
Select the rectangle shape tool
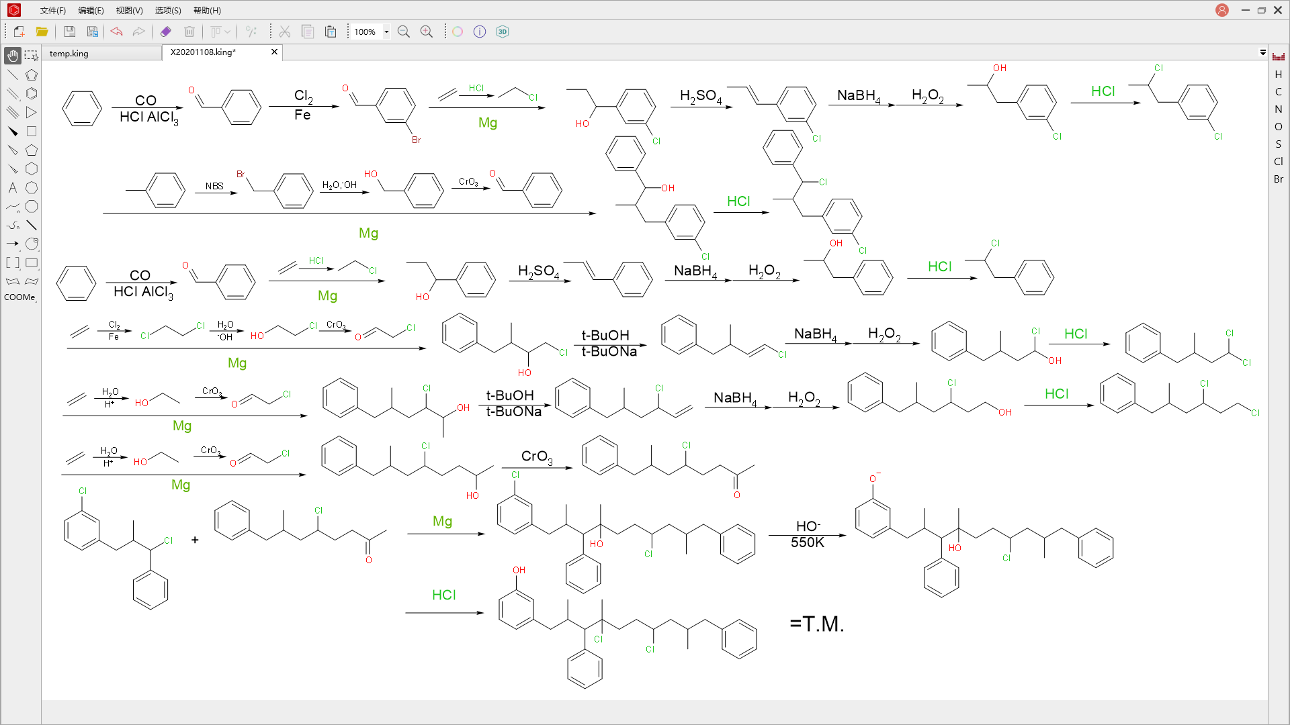point(32,262)
